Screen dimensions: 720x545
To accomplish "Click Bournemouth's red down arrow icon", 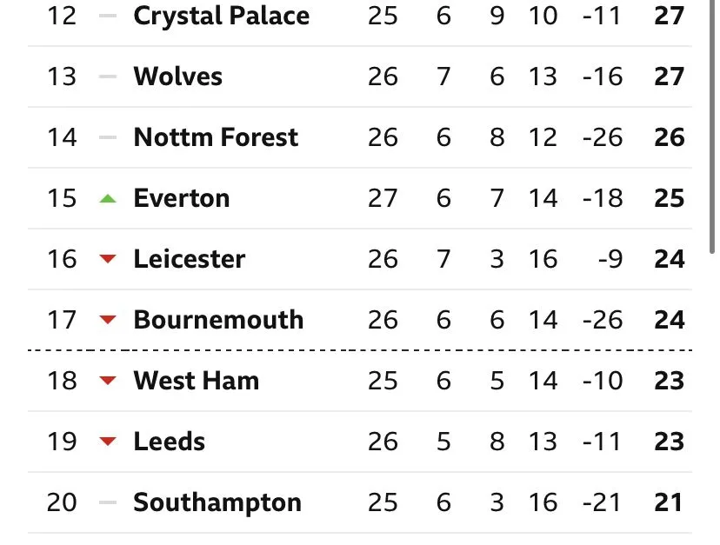I will (x=108, y=320).
